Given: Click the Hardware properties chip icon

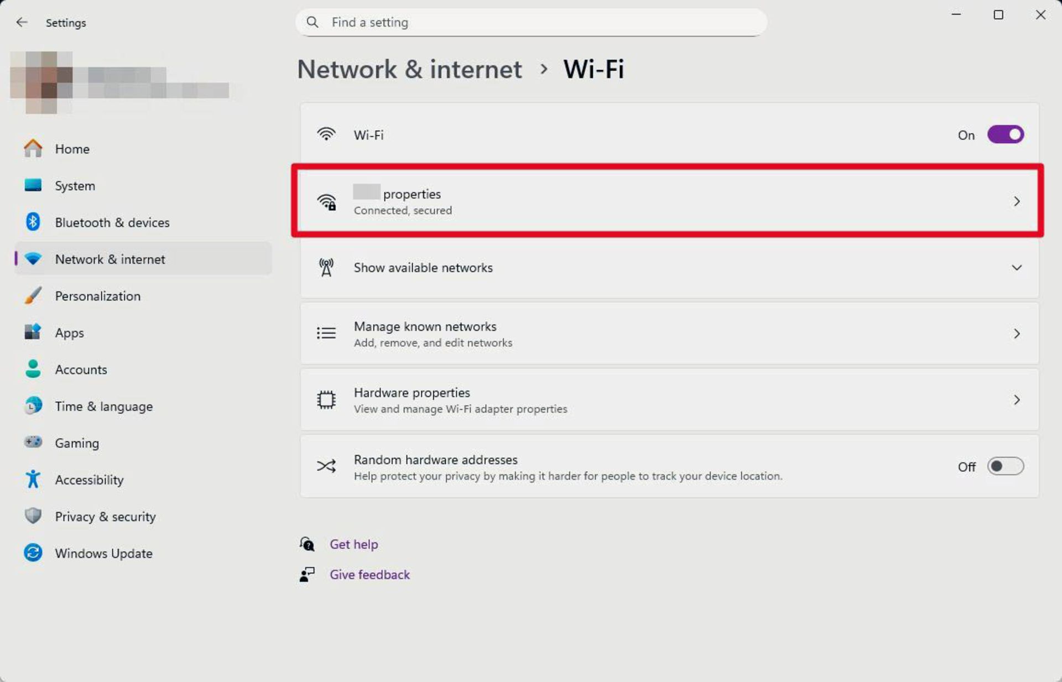Looking at the screenshot, I should coord(326,399).
